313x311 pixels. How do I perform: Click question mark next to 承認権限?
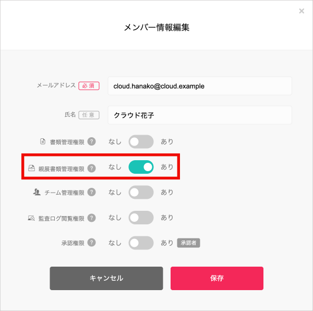[x=92, y=243]
